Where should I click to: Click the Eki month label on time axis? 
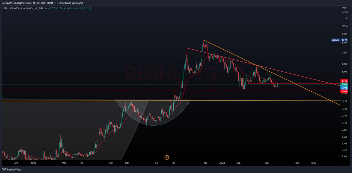click(173, 162)
